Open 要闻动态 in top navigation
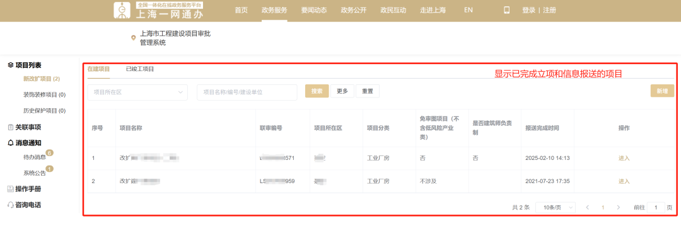 [314, 10]
